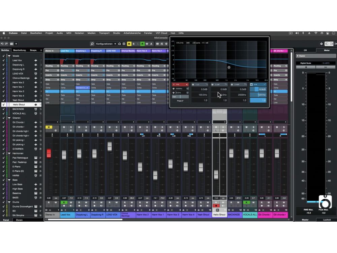
Task: Open the Konfigurationen dropdown
Action: click(106, 44)
